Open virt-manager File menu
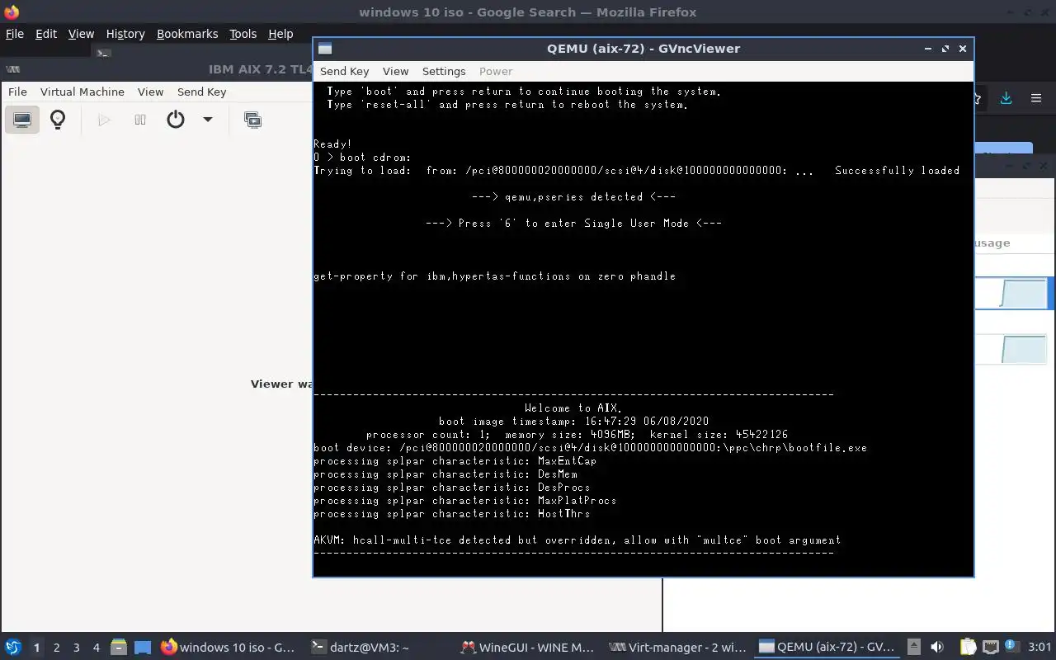The image size is (1056, 660). (17, 92)
